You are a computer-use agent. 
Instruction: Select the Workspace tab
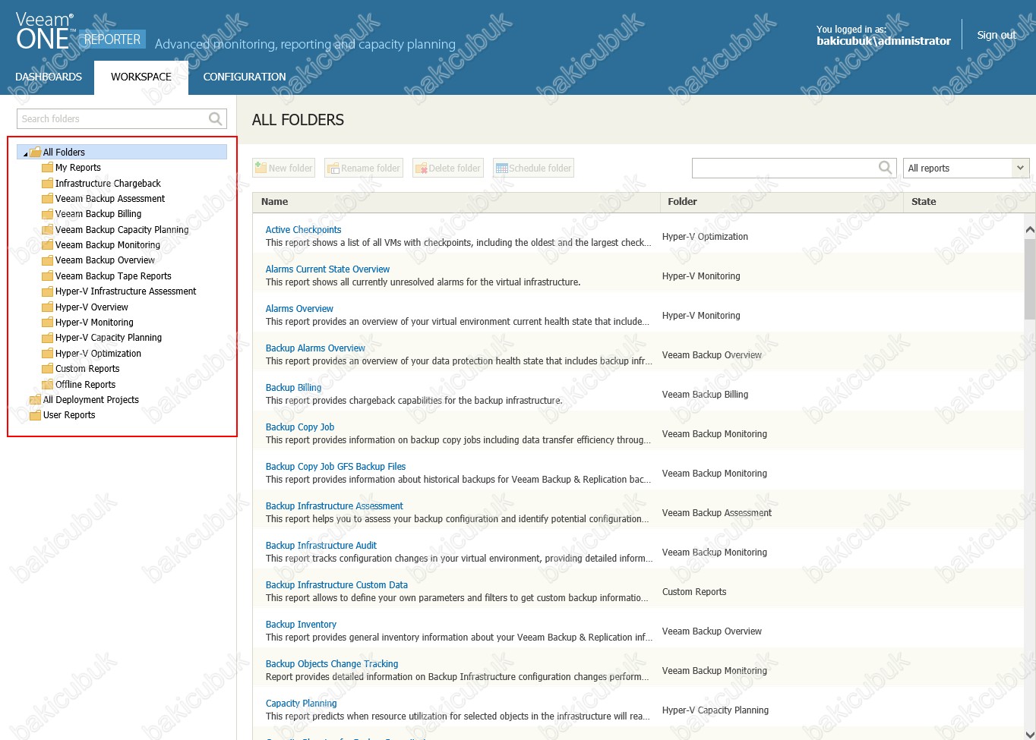(141, 77)
